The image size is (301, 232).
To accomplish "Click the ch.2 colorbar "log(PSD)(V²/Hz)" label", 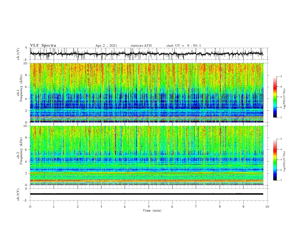I will click(x=285, y=161).
